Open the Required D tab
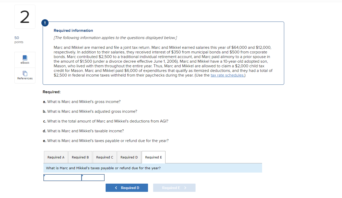 tap(129, 157)
